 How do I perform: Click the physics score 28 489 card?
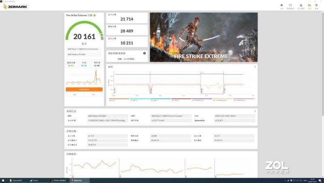(x=127, y=30)
